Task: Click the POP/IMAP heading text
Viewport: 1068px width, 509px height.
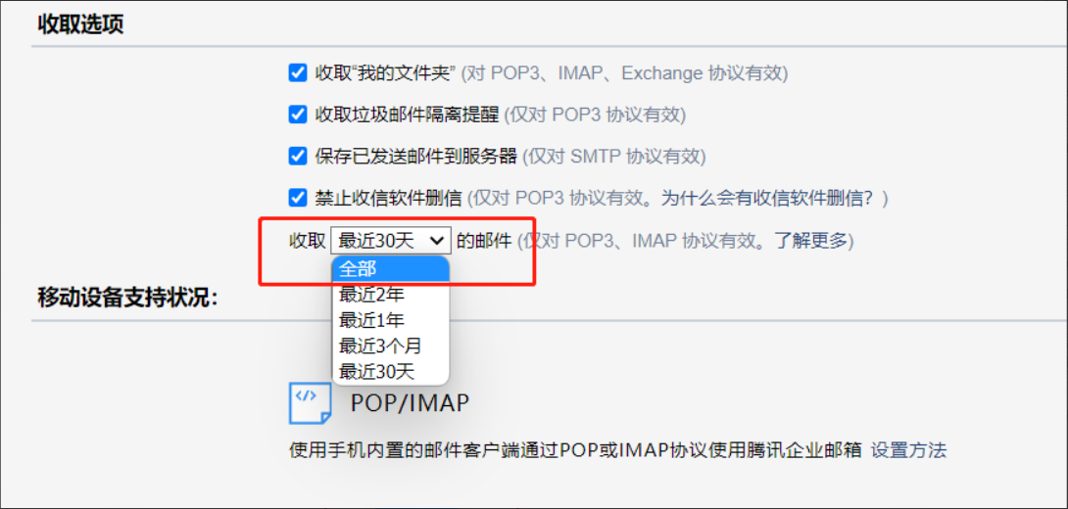Action: [410, 402]
